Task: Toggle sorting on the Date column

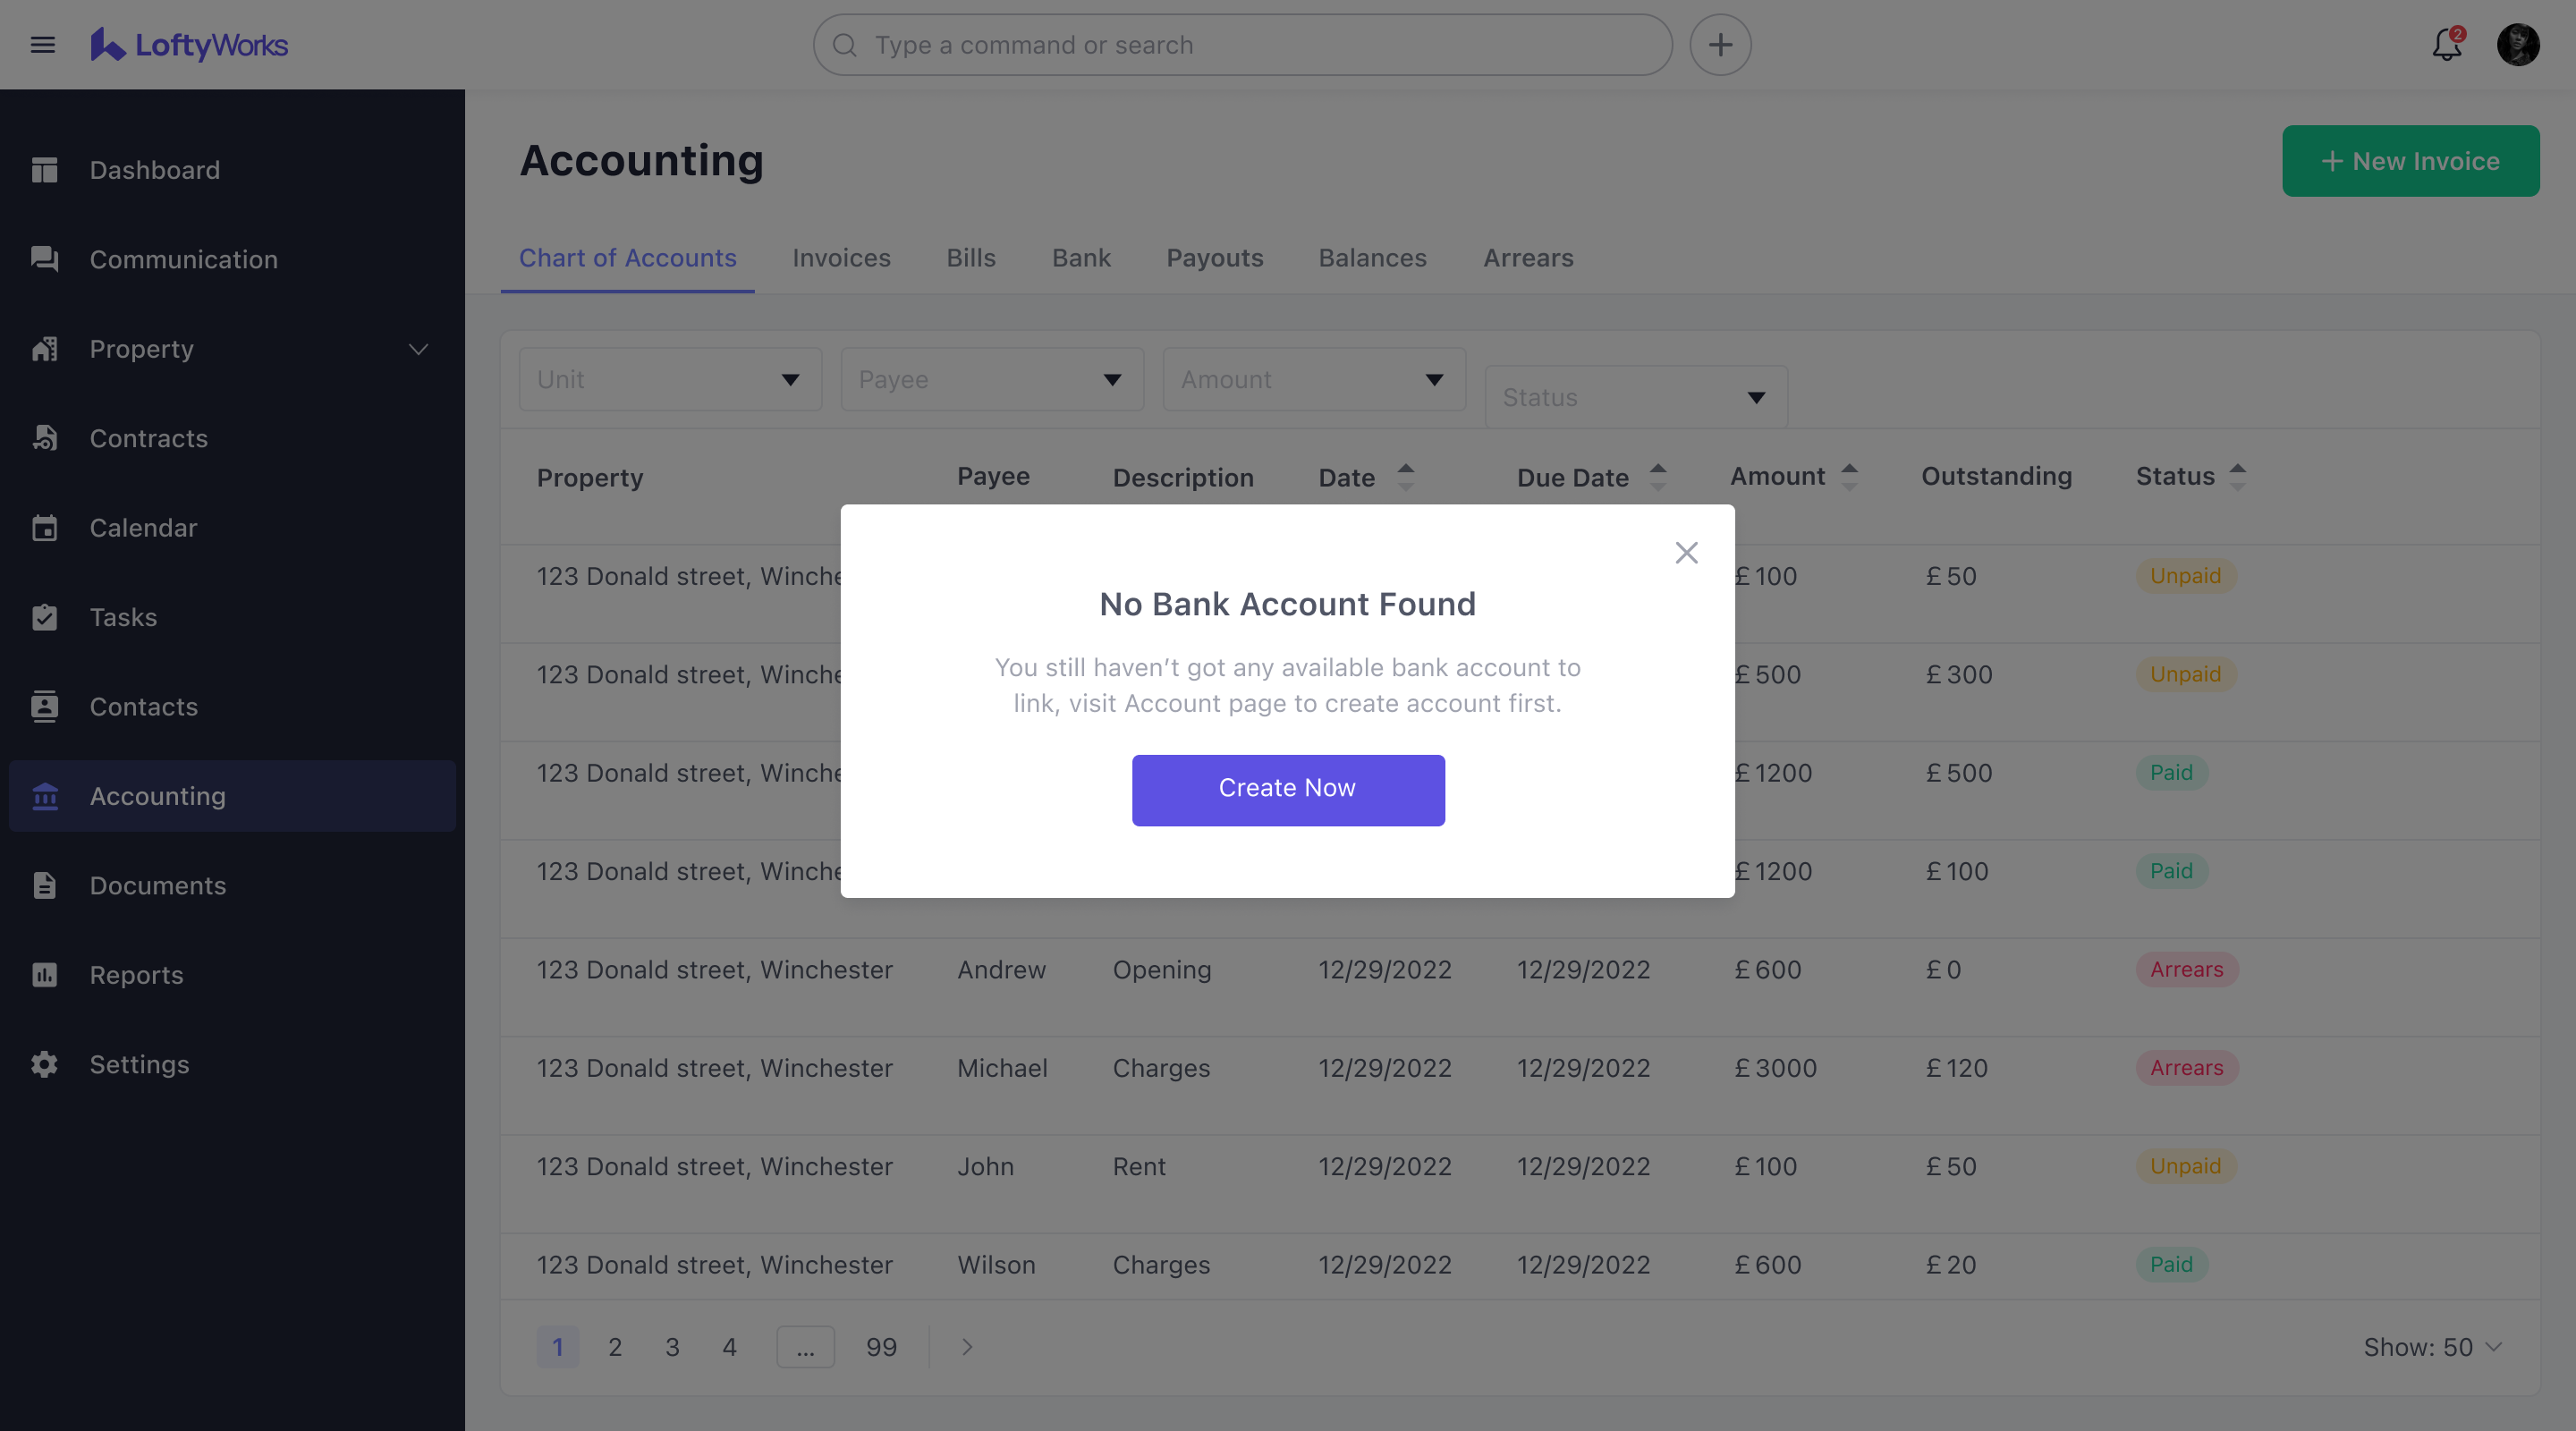Action: pos(1406,477)
